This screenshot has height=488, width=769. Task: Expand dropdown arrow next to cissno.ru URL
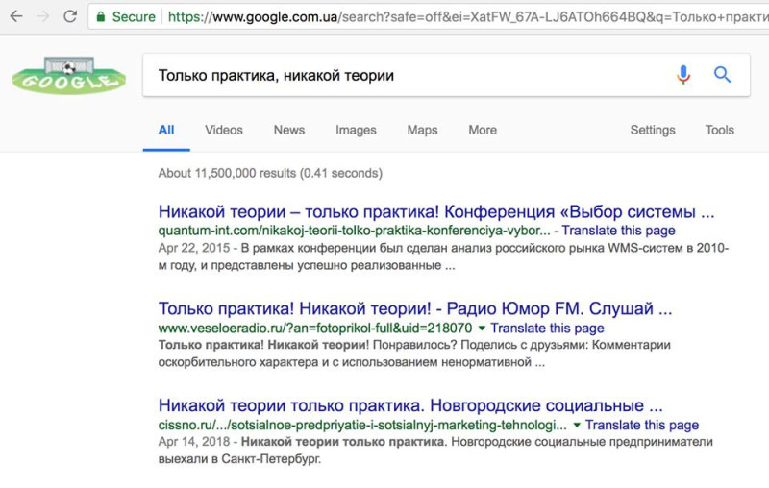577,425
